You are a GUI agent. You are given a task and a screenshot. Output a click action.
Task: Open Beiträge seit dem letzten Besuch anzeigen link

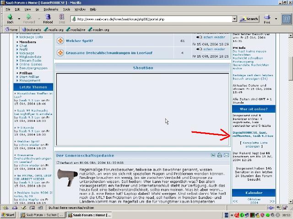[253, 77]
